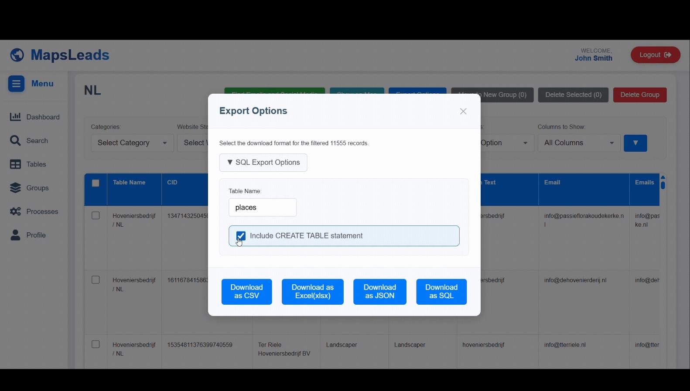690x391 pixels.
Task: Click the Profile person icon in sidebar
Action: click(15, 235)
